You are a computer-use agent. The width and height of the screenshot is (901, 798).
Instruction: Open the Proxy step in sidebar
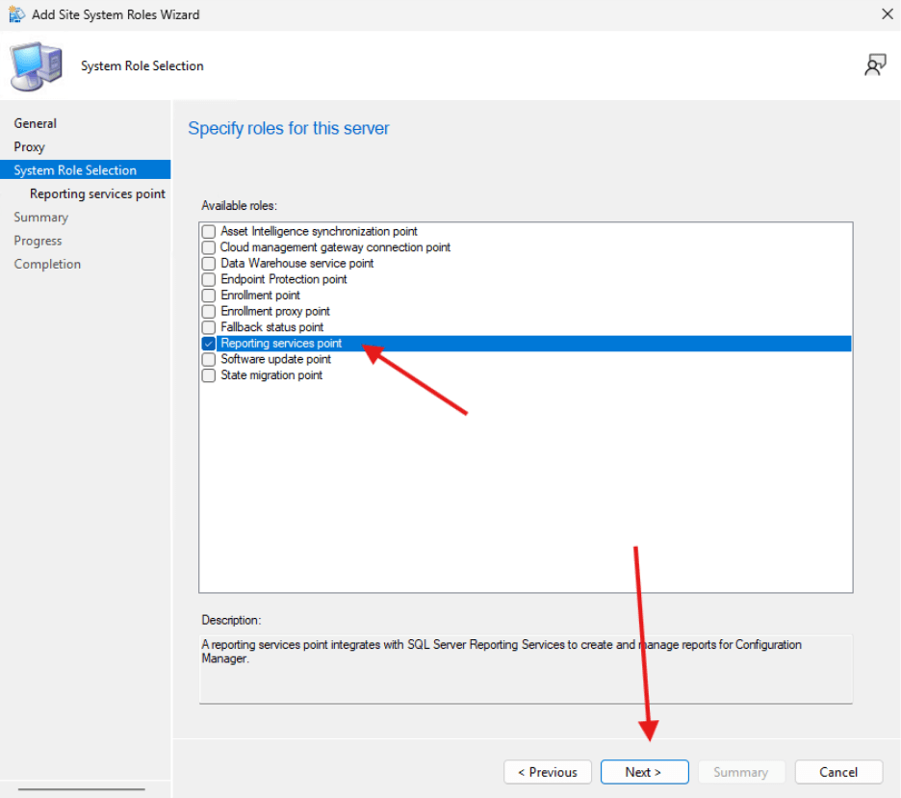coord(30,147)
